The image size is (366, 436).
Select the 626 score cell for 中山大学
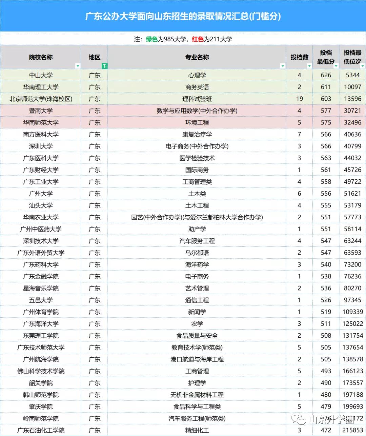[x=326, y=75]
